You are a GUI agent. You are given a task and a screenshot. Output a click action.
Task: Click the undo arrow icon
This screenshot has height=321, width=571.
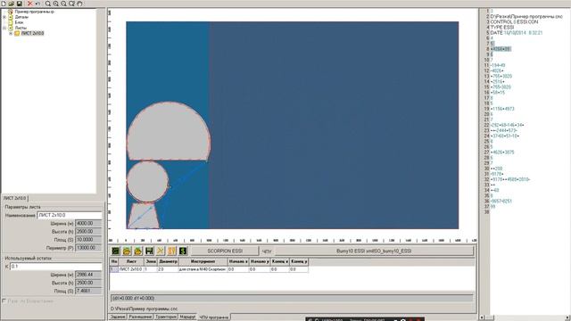tap(37, 4)
